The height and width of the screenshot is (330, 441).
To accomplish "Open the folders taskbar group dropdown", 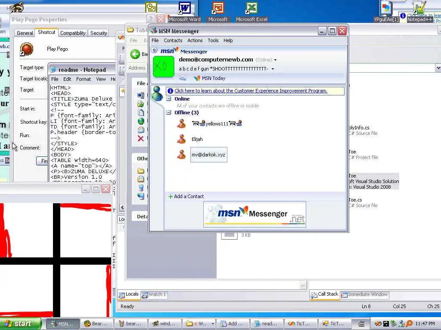I will pyautogui.click(x=213, y=324).
